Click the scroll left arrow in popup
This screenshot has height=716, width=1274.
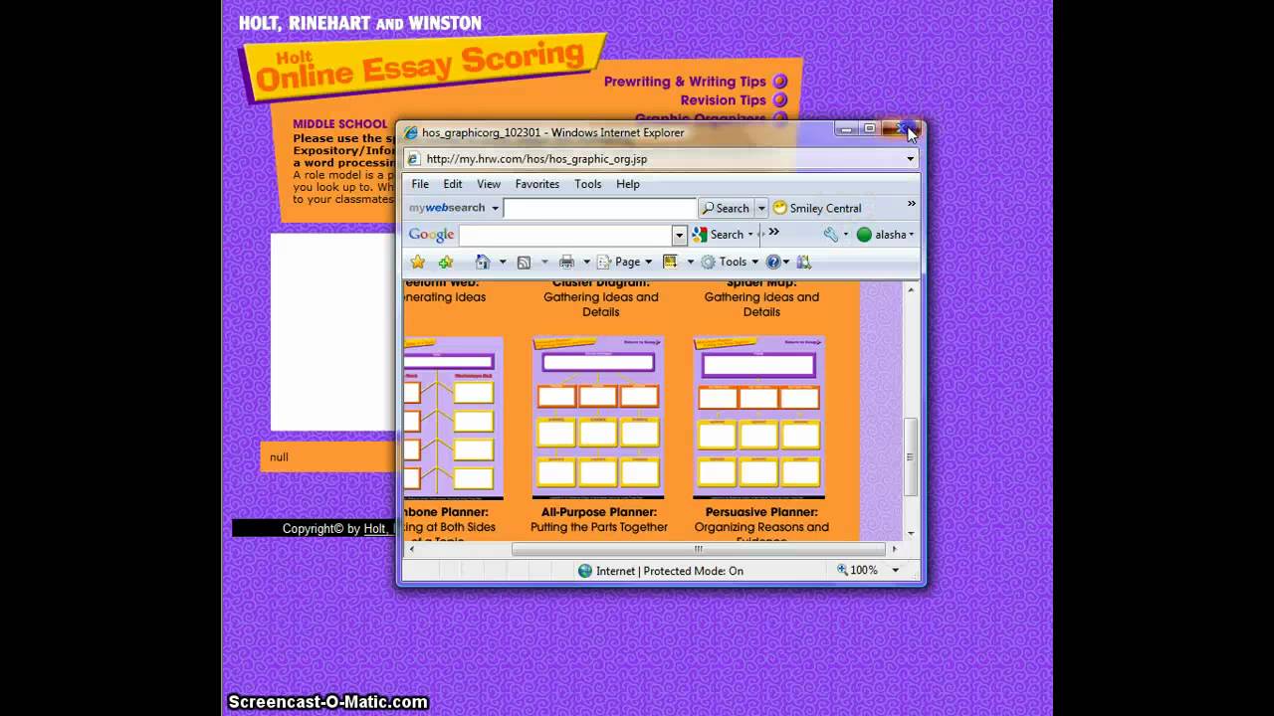[412, 549]
